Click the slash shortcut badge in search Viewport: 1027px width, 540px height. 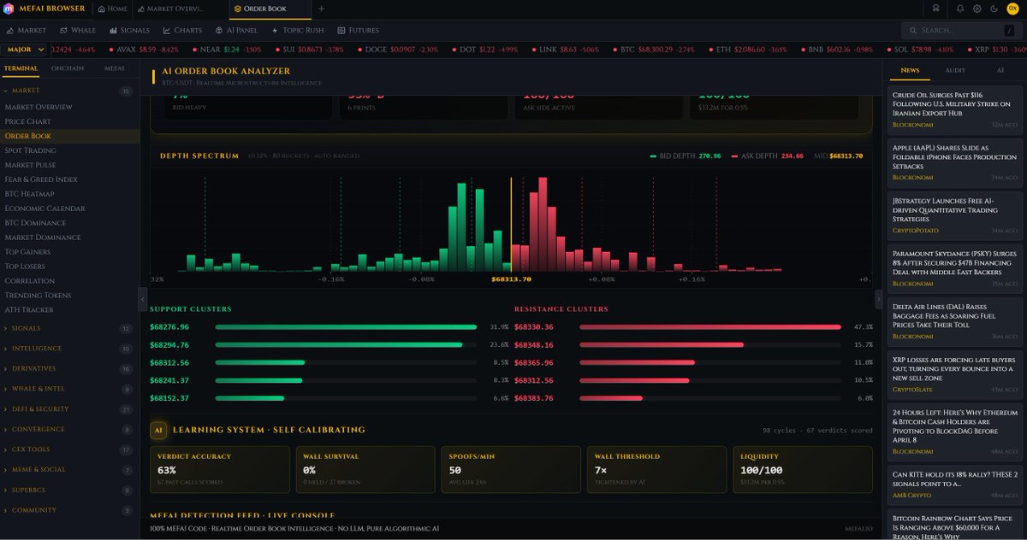pos(1009,30)
